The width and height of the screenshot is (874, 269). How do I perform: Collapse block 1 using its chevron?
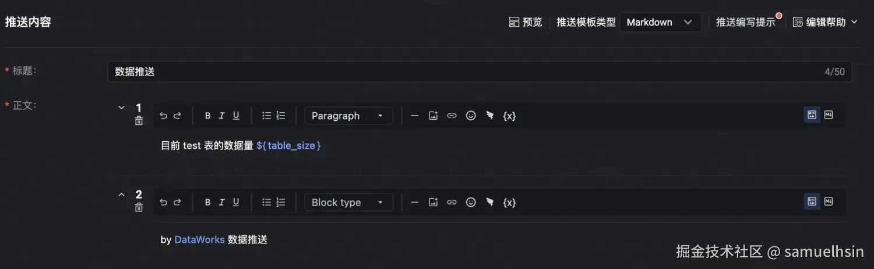coord(122,107)
